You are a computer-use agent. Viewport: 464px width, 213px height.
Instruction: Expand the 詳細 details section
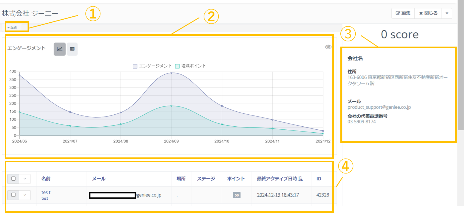(12, 28)
